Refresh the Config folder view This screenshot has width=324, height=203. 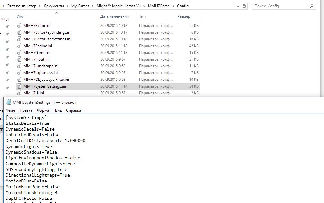(244, 6)
